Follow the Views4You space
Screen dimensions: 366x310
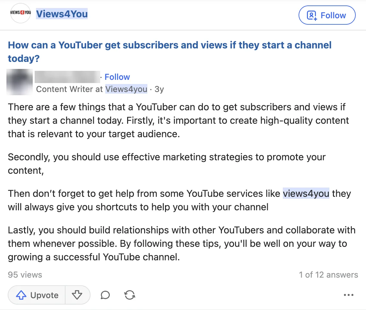327,15
